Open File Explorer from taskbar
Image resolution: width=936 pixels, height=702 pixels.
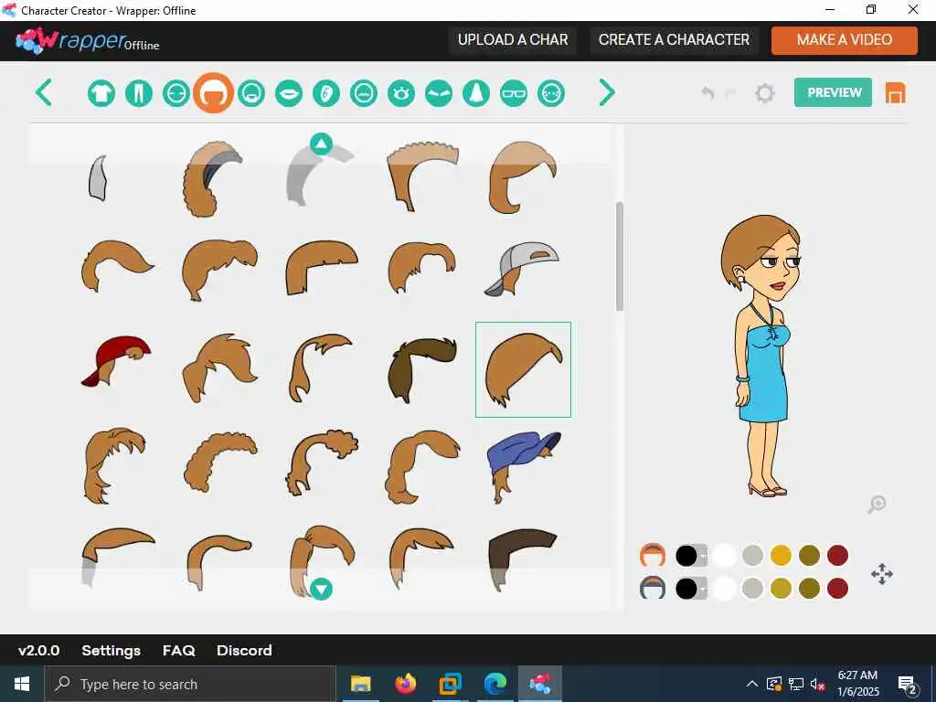(x=360, y=684)
